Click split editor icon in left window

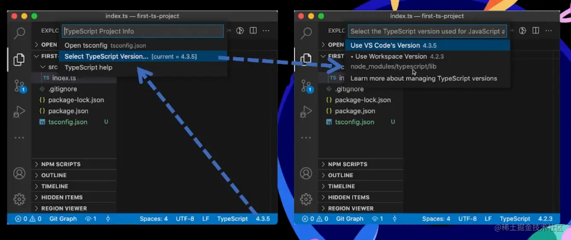[x=253, y=31]
